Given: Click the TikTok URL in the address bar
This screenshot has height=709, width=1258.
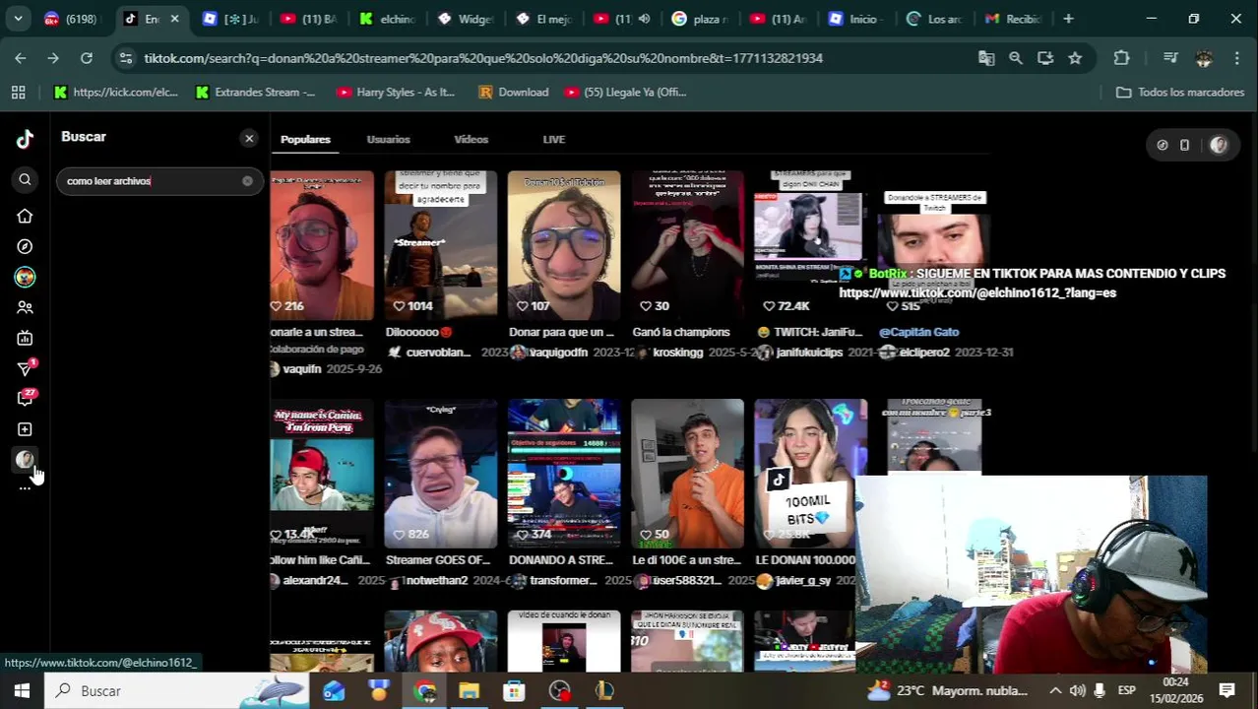Looking at the screenshot, I should 483,58.
